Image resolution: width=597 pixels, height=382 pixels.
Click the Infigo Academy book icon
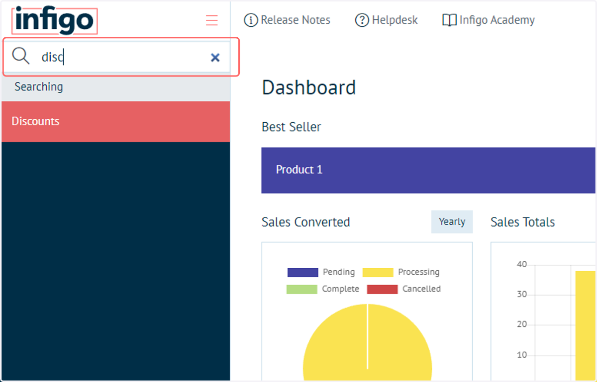point(449,20)
